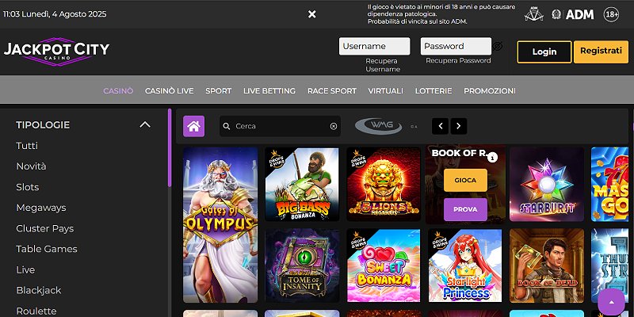634x317 pixels.
Task: Click the Registrati button
Action: tap(601, 52)
